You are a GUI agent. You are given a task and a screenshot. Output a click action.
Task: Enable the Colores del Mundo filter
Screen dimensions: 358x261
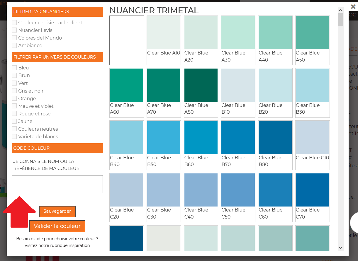coord(14,38)
